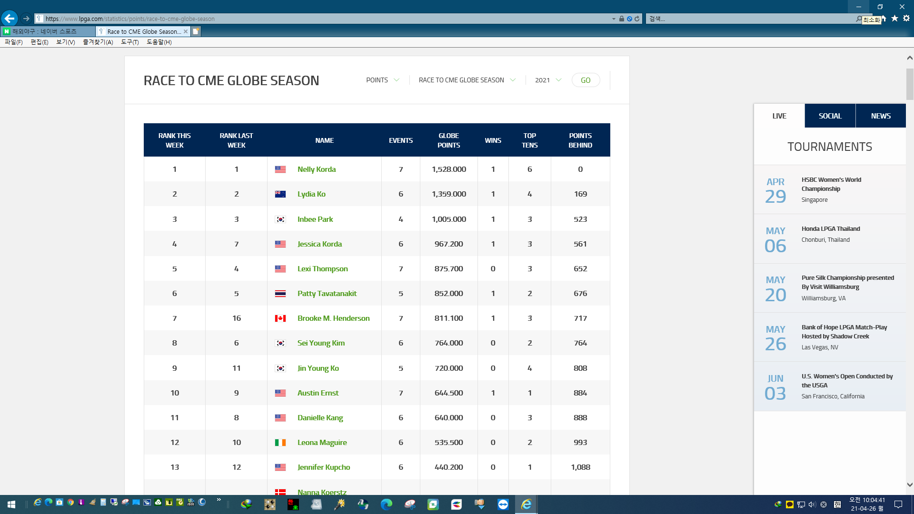
Task: Open the 편집(E) menu
Action: point(40,42)
